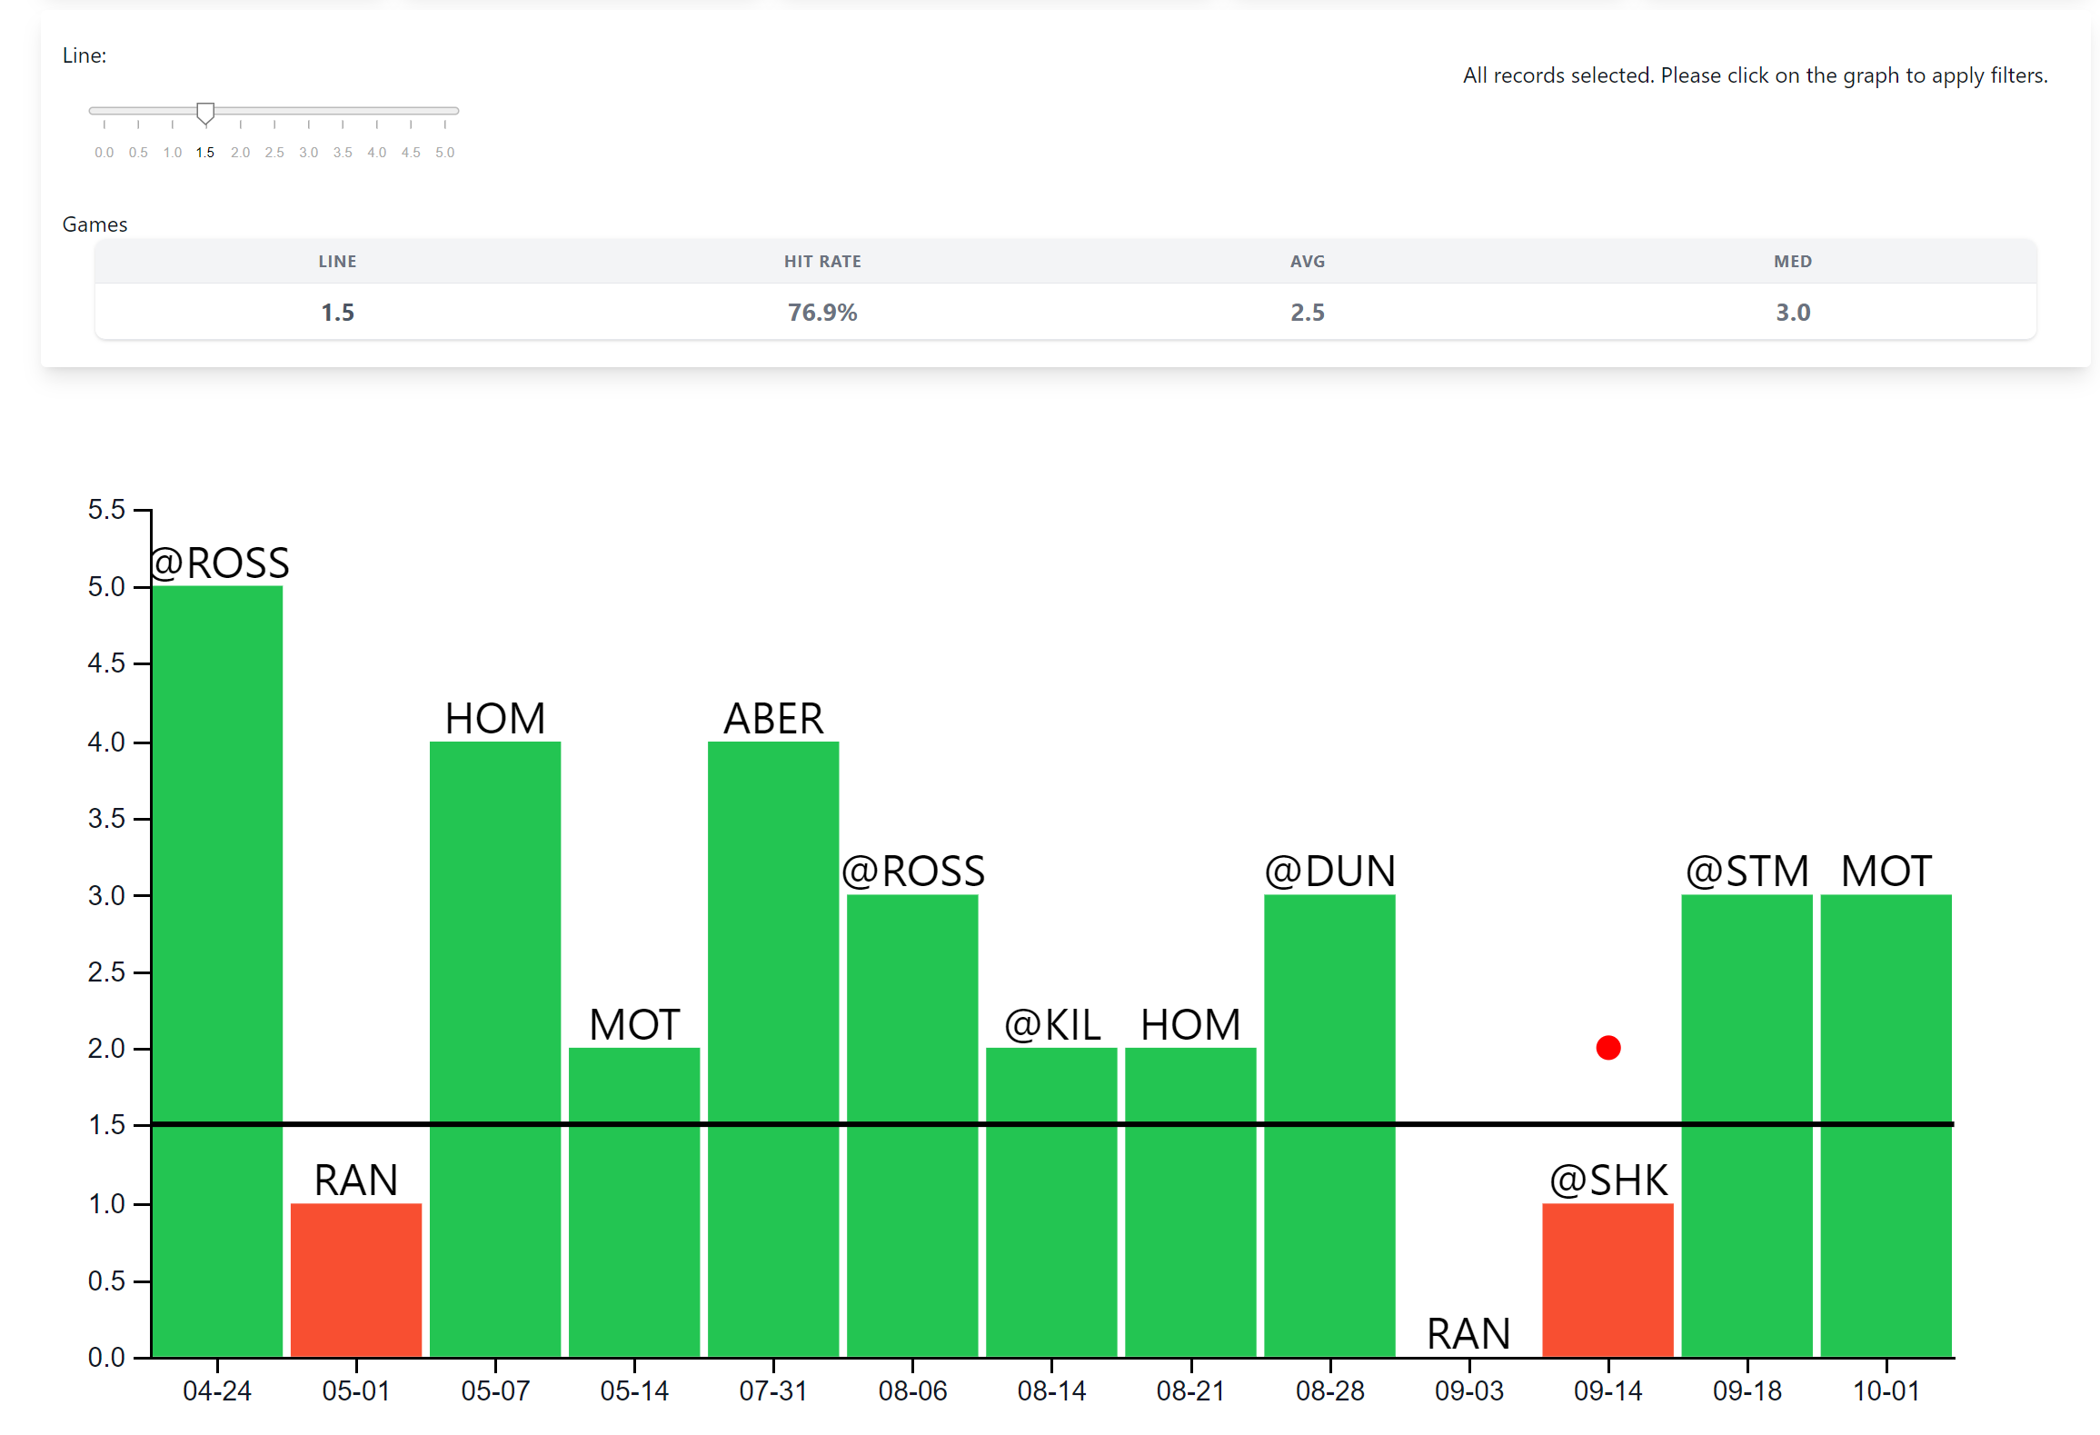Click the HOM bar dated 08-21
2100x1435 pixels.
(1190, 1201)
